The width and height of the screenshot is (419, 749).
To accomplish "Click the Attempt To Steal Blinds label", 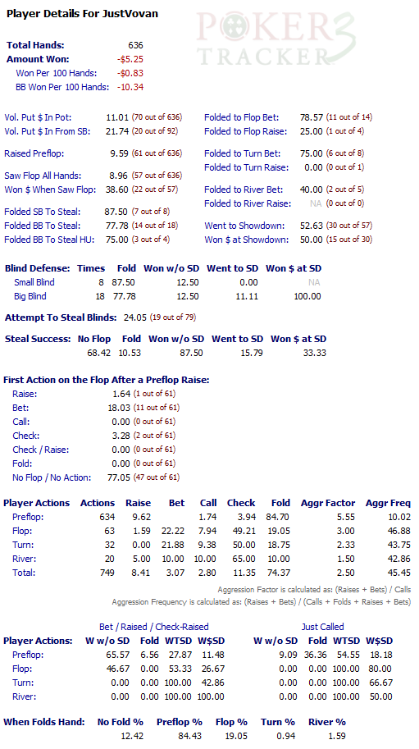I will click(61, 317).
